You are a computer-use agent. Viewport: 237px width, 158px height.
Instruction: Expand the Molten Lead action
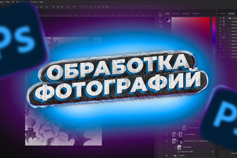pos(229,41)
